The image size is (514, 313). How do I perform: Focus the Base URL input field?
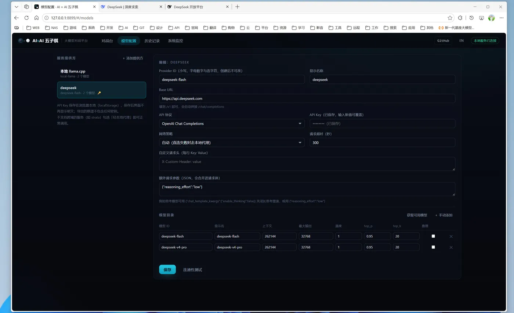(307, 98)
